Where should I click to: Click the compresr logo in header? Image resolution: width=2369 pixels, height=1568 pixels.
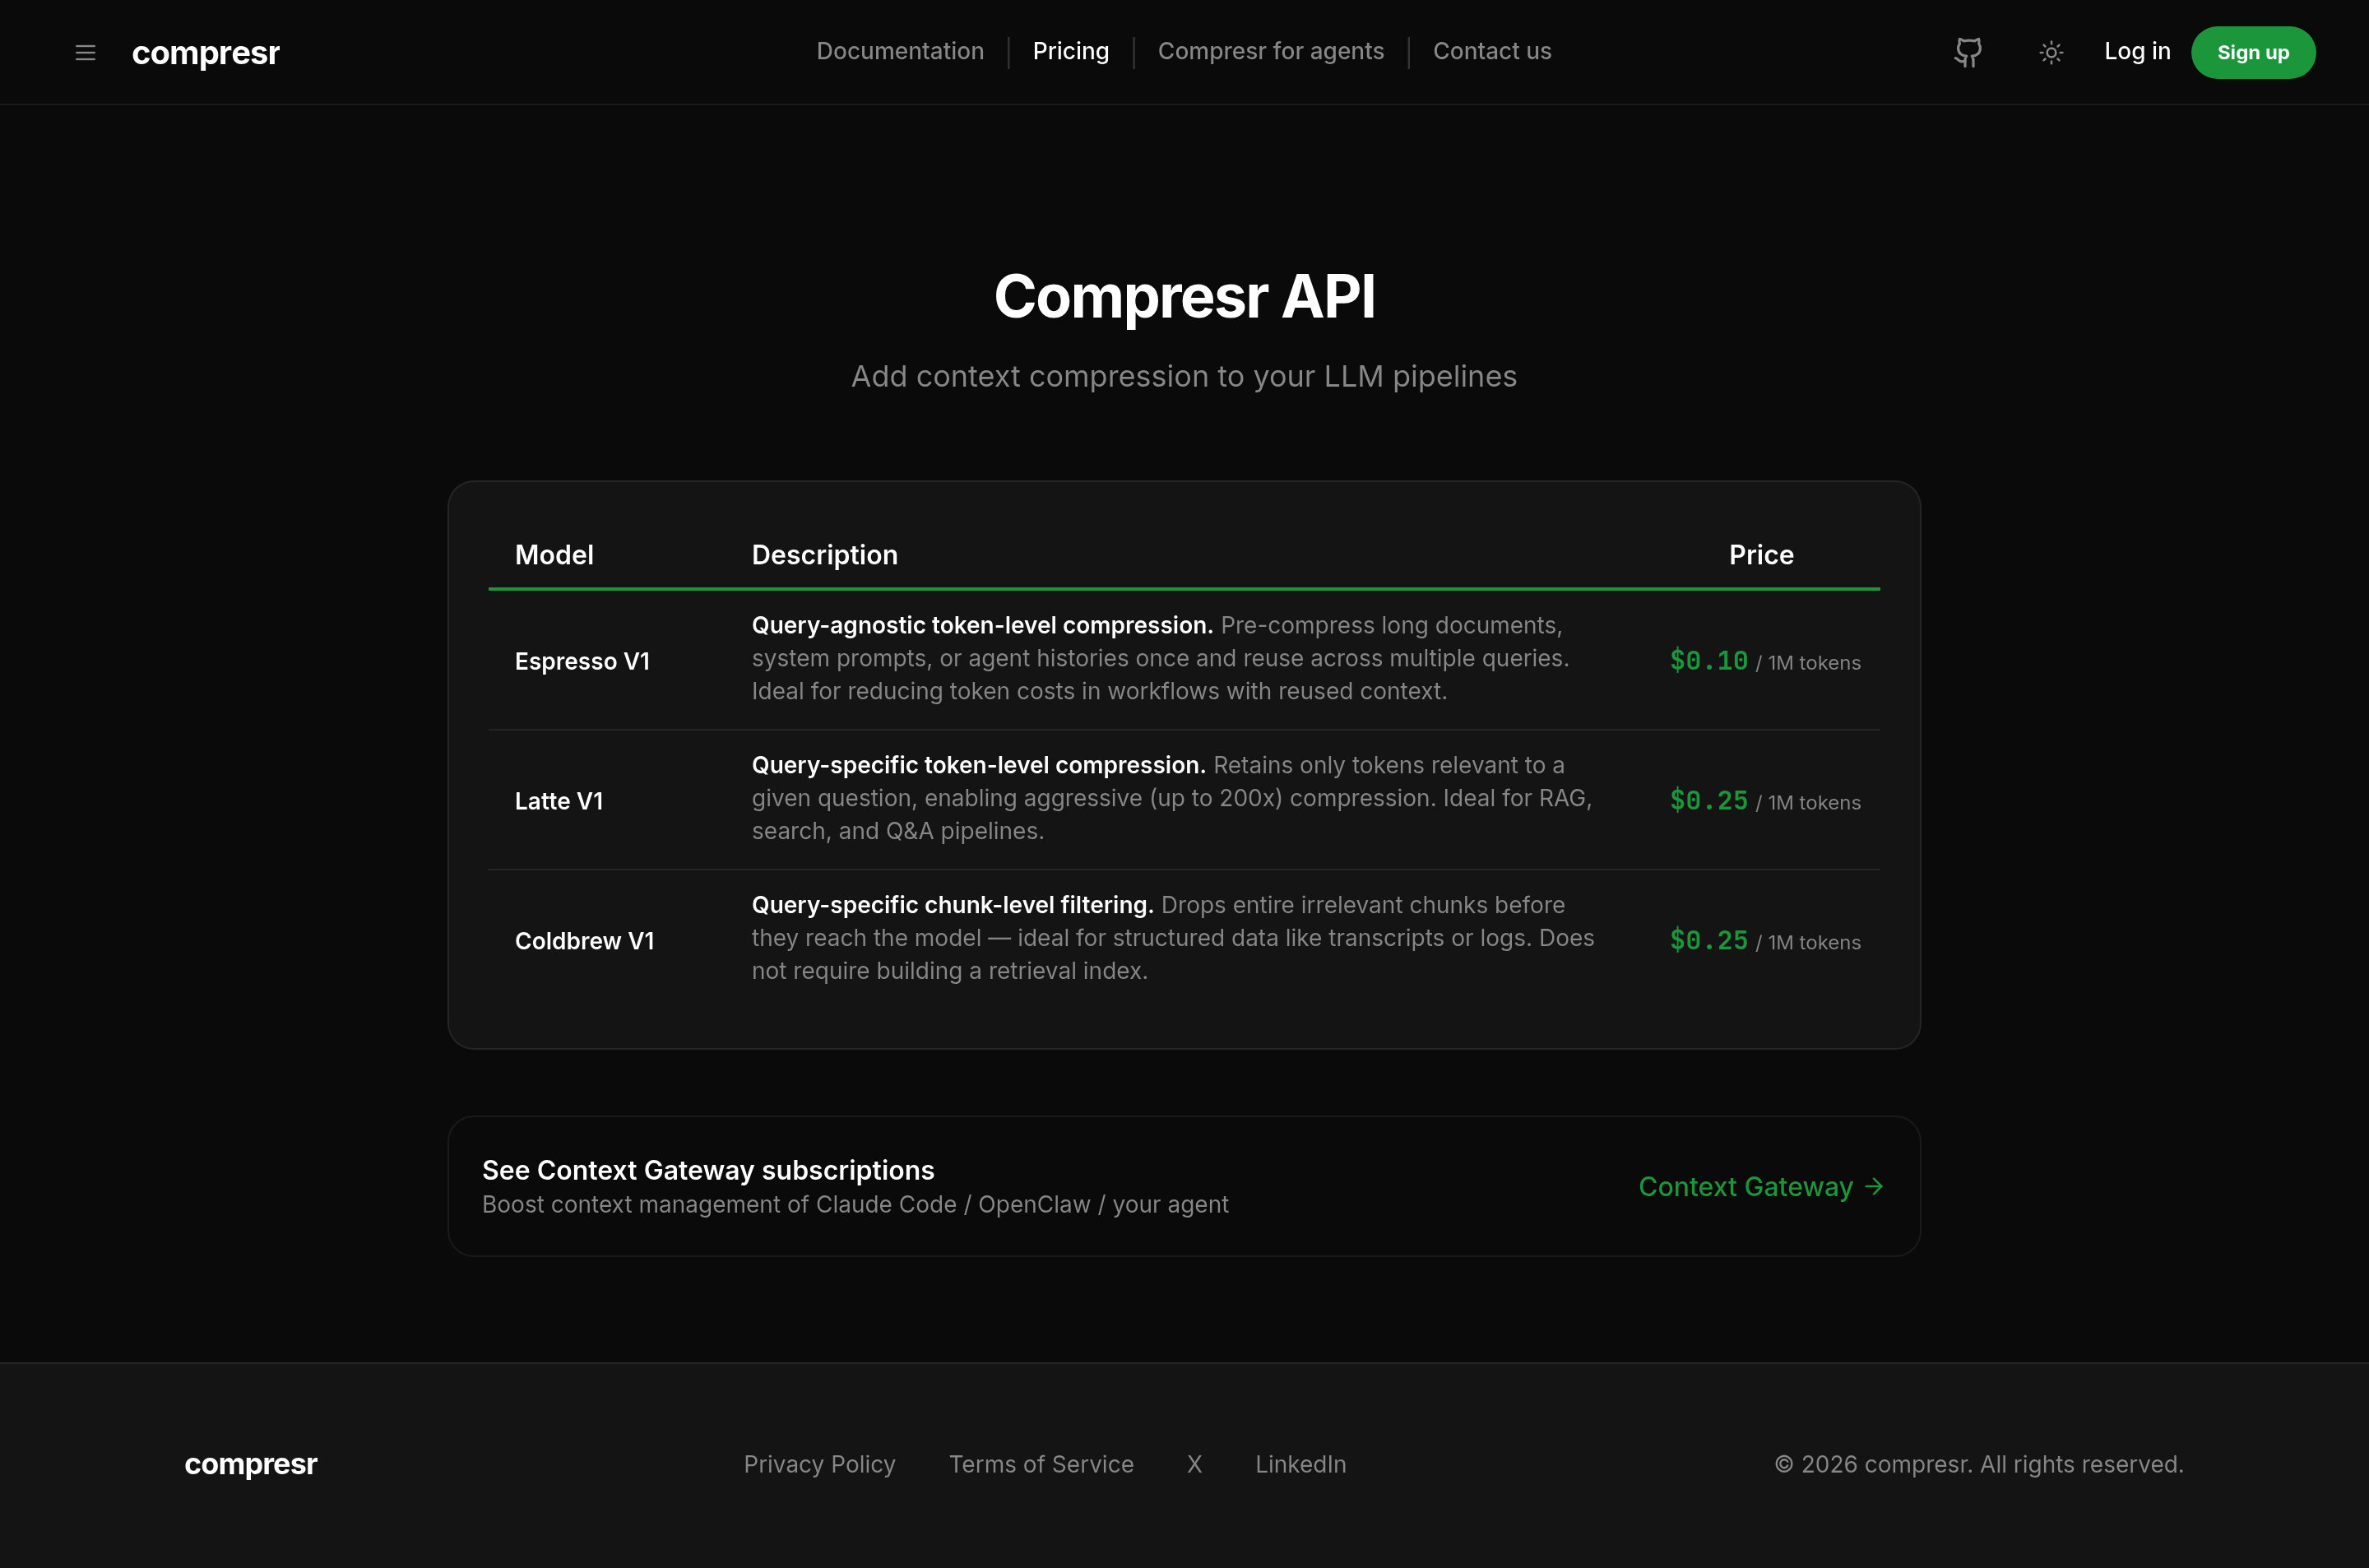206,52
